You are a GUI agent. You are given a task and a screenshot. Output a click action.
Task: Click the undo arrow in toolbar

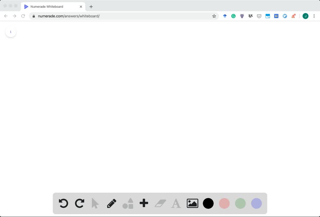[x=63, y=203]
